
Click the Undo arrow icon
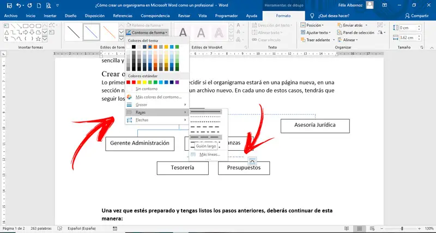pyautogui.click(x=19, y=5)
